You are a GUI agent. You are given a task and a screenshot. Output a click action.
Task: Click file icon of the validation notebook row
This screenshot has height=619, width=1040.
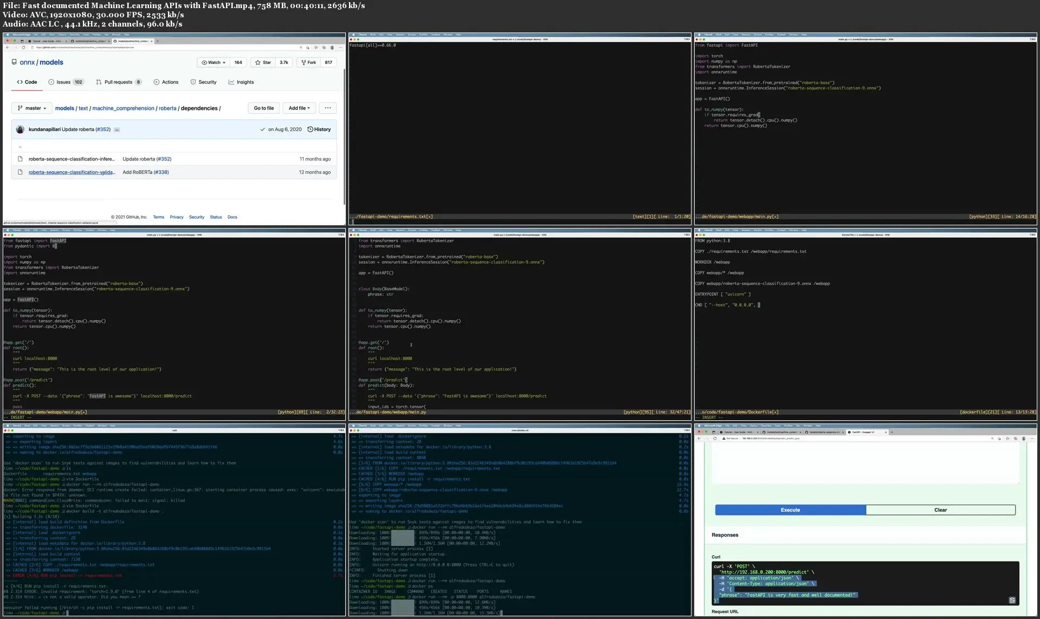(x=20, y=172)
